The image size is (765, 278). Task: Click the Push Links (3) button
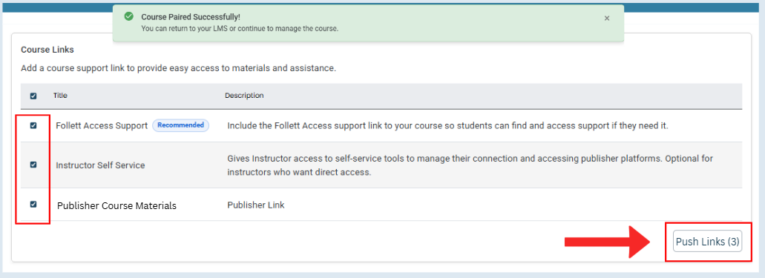tap(707, 242)
